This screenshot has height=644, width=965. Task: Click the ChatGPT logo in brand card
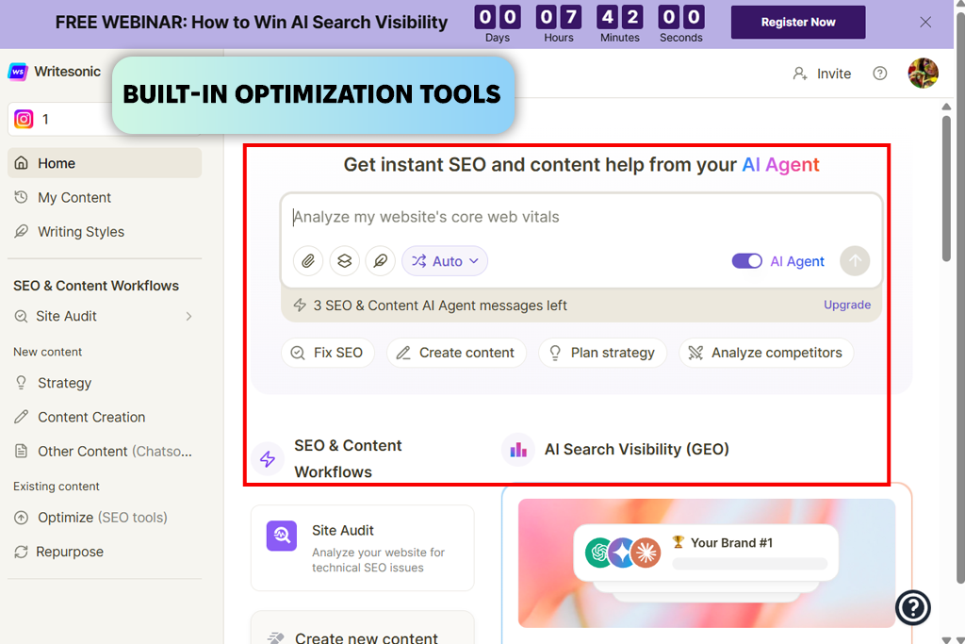[598, 553]
